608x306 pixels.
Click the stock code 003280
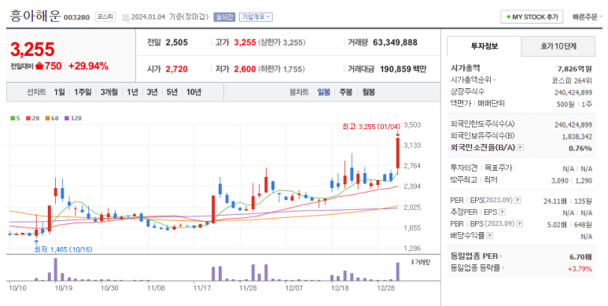[76, 17]
